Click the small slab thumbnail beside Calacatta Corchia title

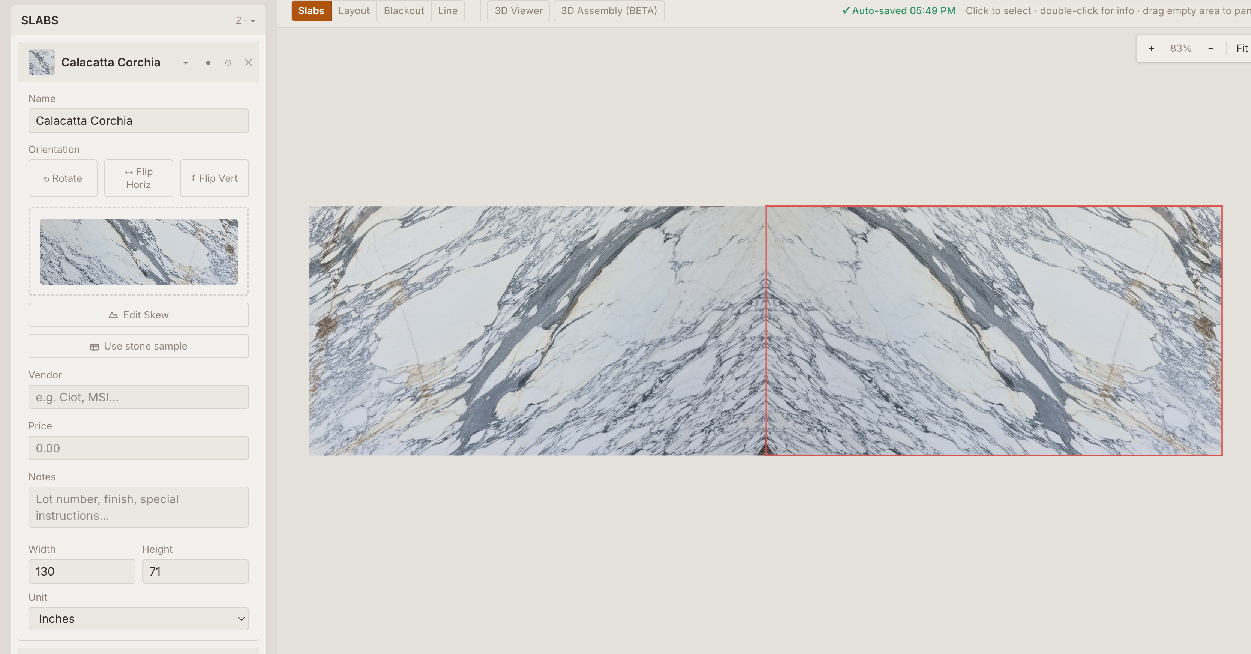pyautogui.click(x=41, y=62)
